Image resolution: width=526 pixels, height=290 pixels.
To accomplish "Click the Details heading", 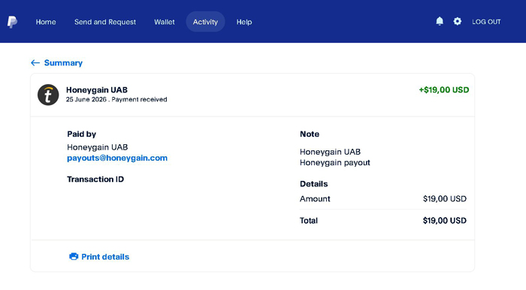I will tap(313, 184).
